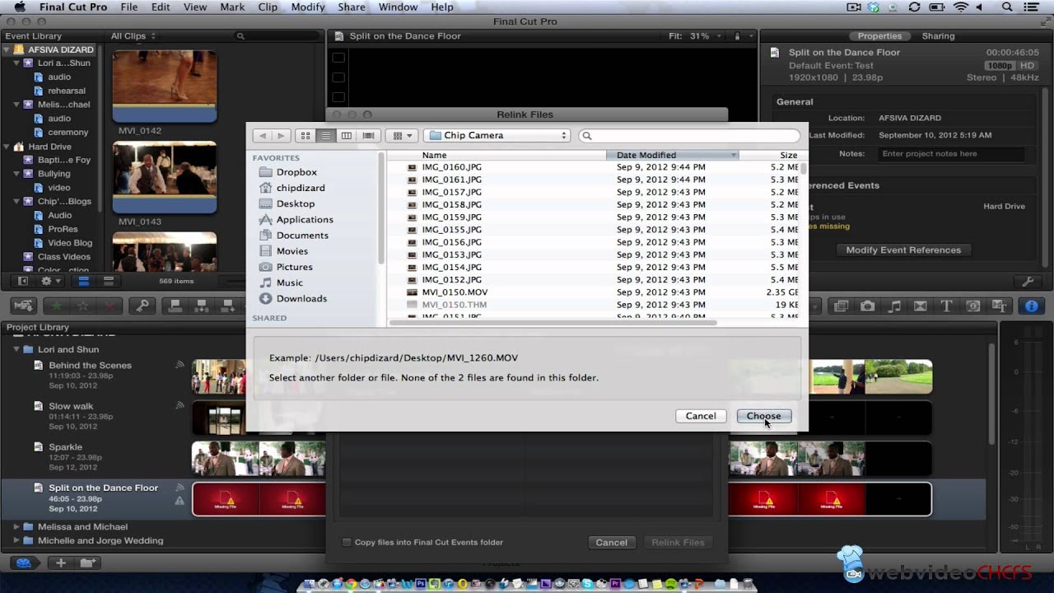The width and height of the screenshot is (1054, 593).
Task: Switch to the Sharing tab
Action: click(x=938, y=36)
